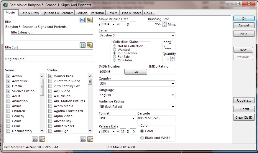
Task: Open the Episodes & Features tab
Action: point(58,13)
